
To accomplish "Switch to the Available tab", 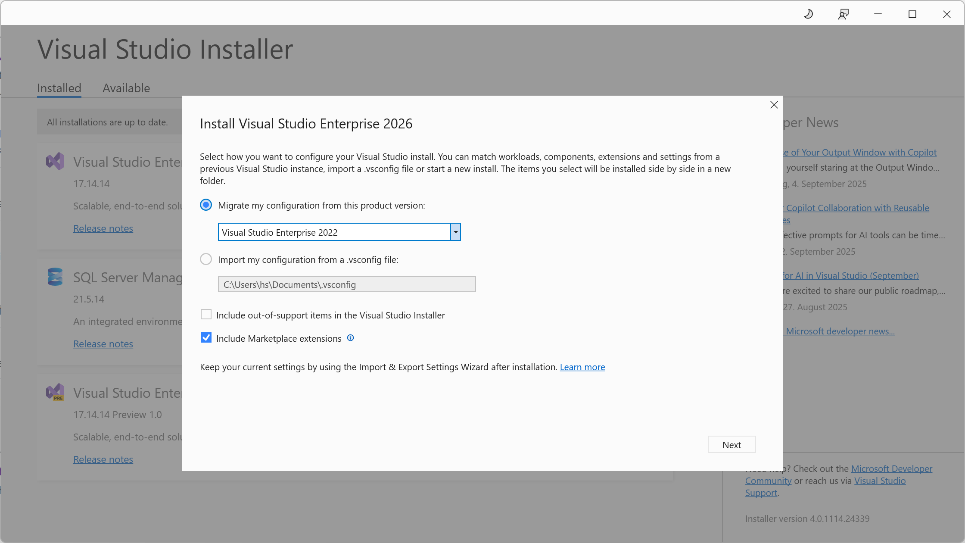I will (126, 88).
